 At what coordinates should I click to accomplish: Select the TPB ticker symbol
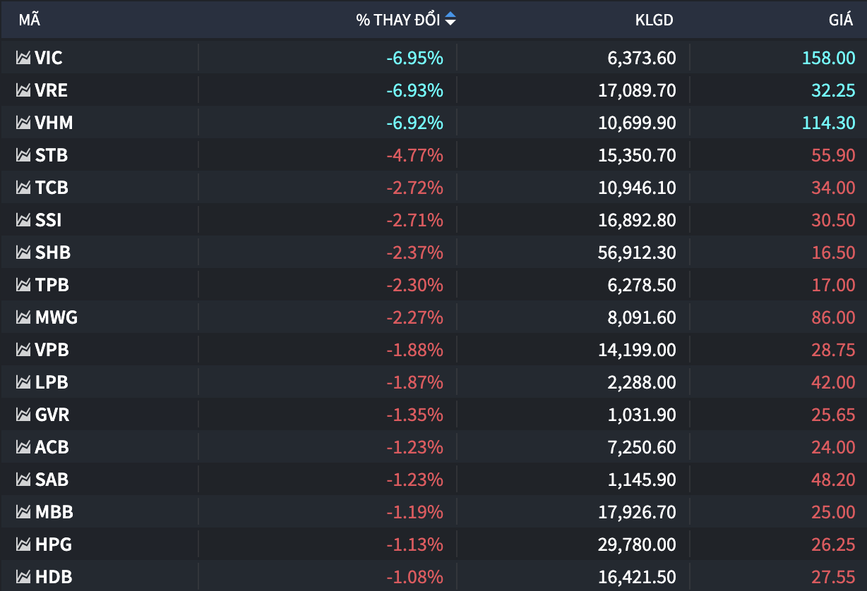coord(52,285)
